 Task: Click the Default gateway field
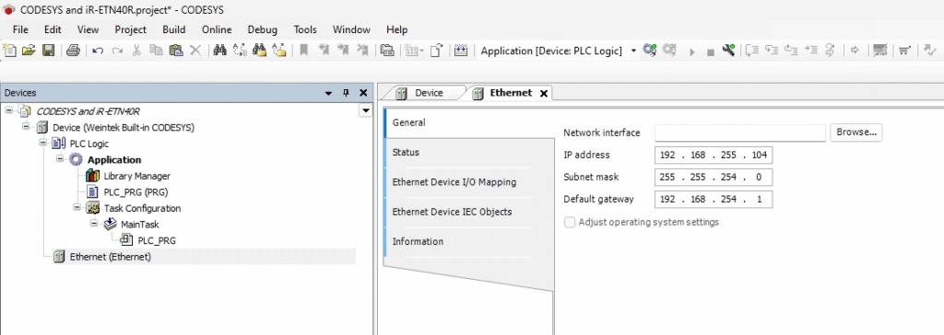point(714,199)
